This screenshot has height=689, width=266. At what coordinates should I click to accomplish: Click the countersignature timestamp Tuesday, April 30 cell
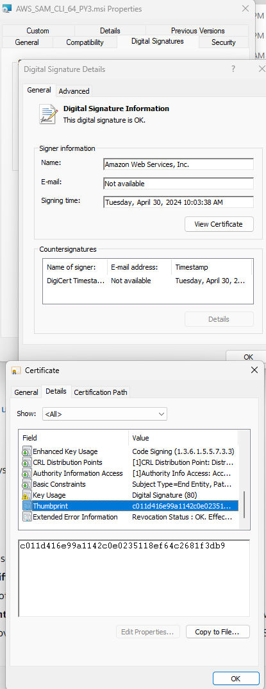point(210,281)
